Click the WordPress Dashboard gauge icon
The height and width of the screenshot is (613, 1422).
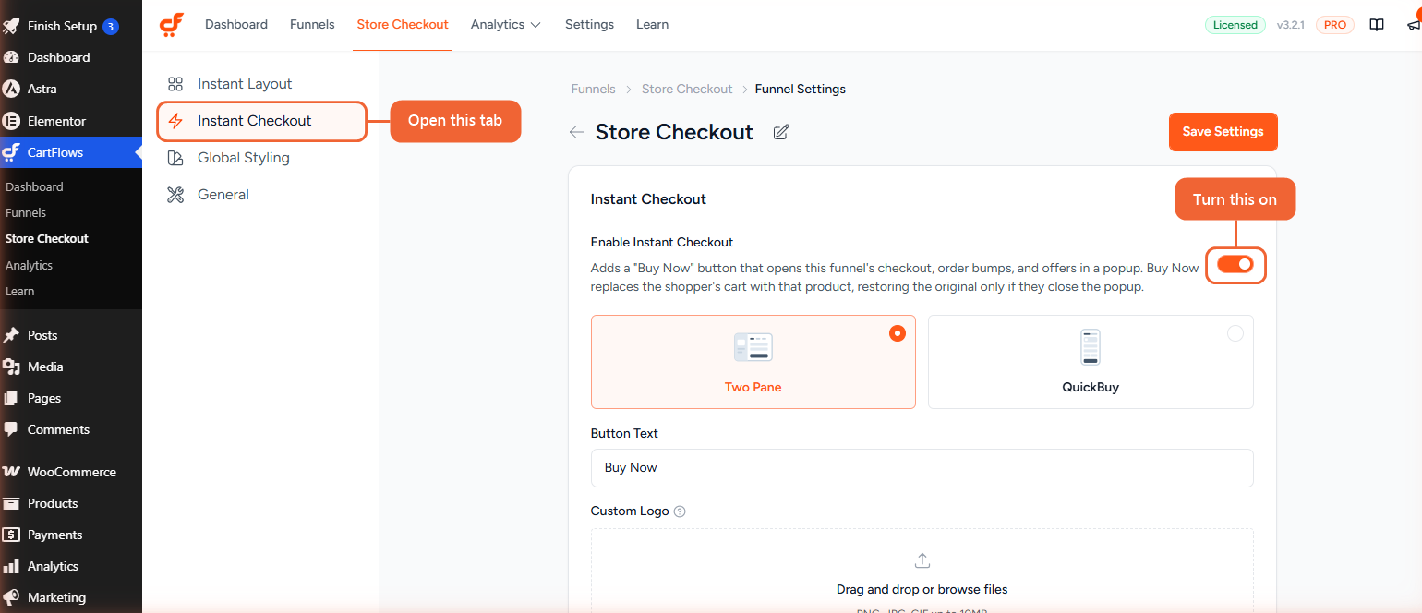(12, 57)
